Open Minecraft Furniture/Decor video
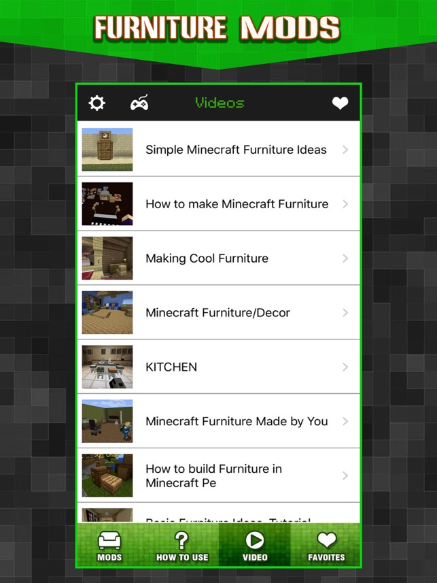Viewport: 437px width, 583px height. [x=219, y=312]
